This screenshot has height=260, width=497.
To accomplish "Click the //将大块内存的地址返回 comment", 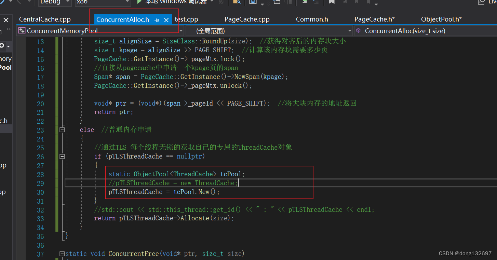I will coord(317,103).
